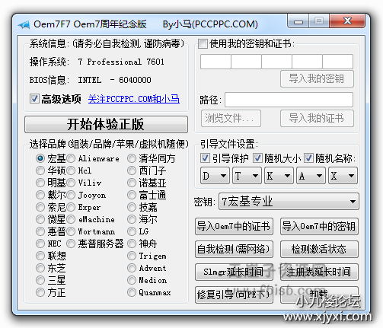Select the 华硕 brand radio button
Screen dimensions: 383x328
coord(40,170)
